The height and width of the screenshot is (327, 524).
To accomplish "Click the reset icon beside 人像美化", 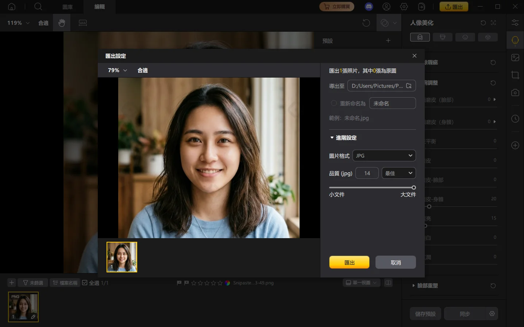I will 483,23.
